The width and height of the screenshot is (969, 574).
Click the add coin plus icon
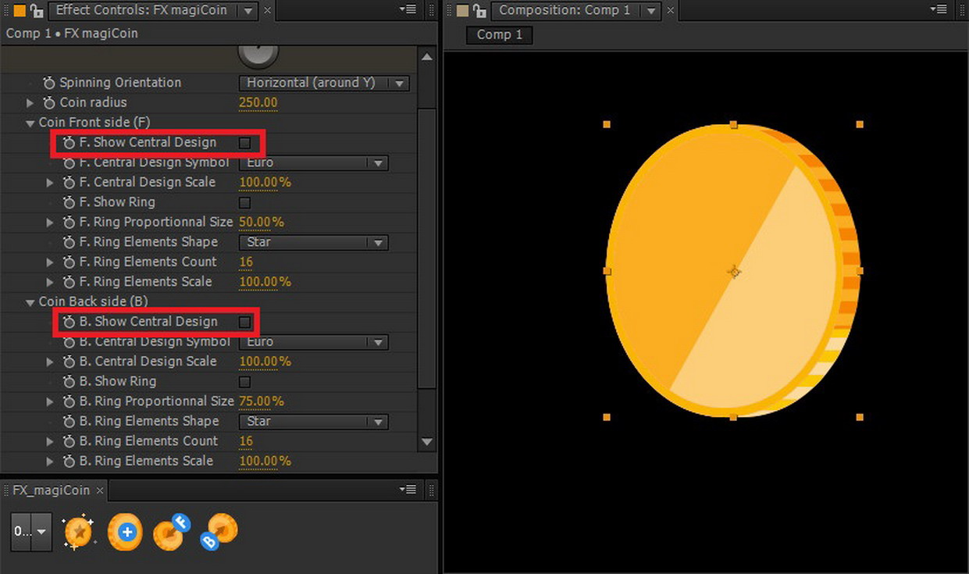pyautogui.click(x=125, y=532)
